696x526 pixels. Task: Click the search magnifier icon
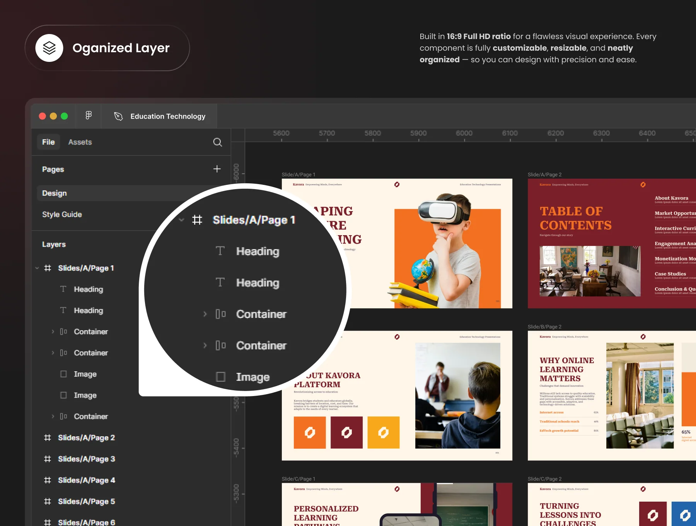[x=217, y=142]
